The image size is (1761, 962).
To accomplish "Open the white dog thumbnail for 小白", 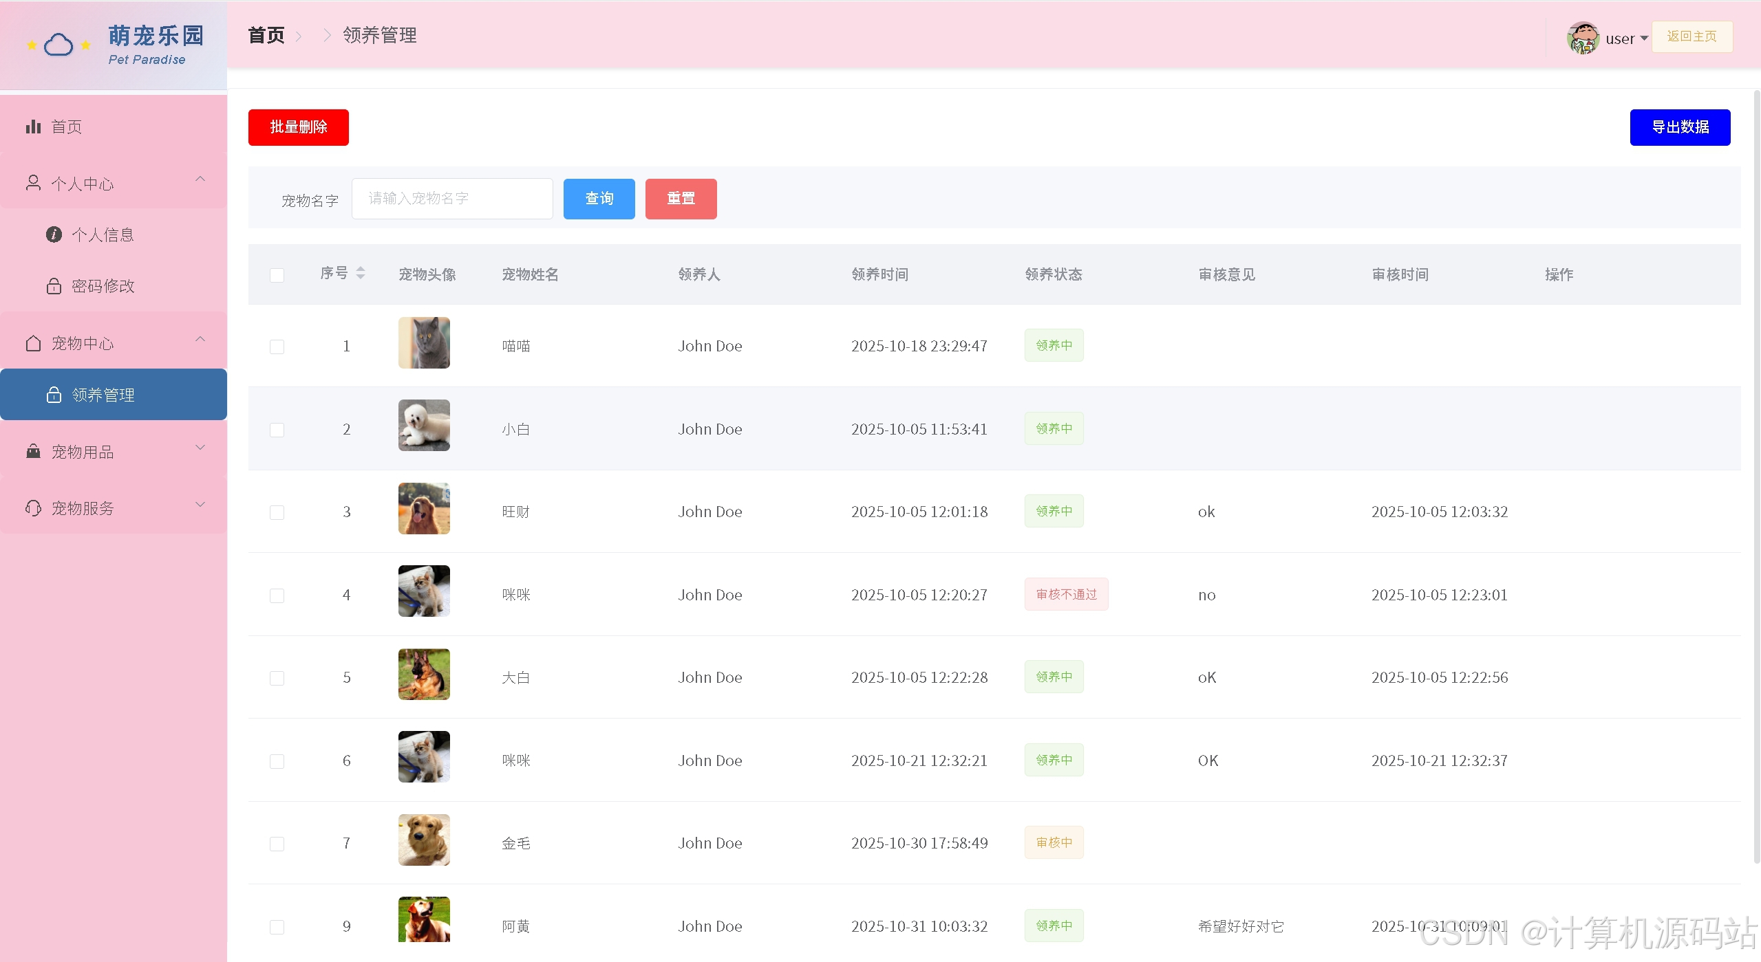I will tap(424, 425).
